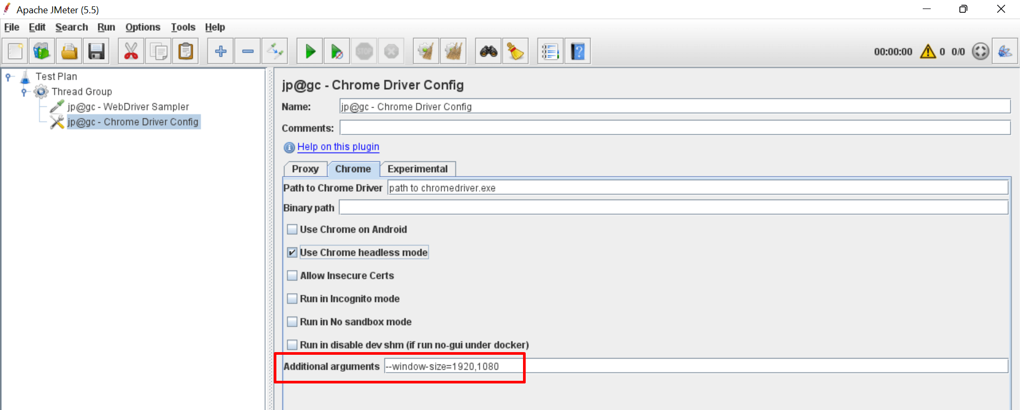Click the Cut scissors icon

coord(131,52)
